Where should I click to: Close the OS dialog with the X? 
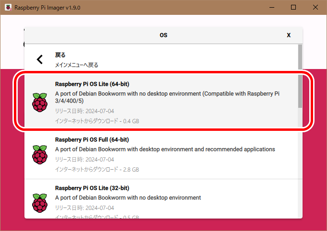[x=289, y=35]
